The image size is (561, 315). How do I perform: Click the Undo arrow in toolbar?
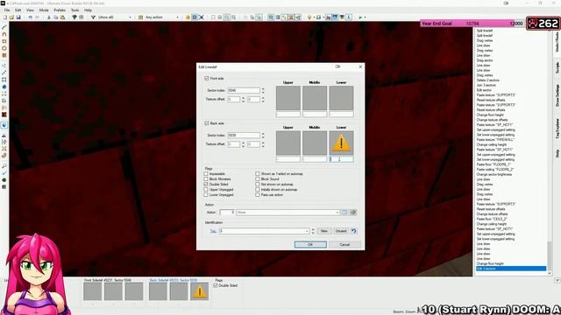(x=31, y=17)
